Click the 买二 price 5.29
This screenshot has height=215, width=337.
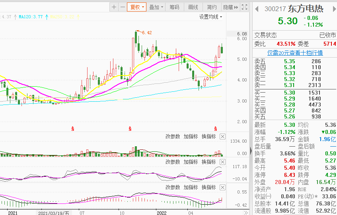[290, 99]
